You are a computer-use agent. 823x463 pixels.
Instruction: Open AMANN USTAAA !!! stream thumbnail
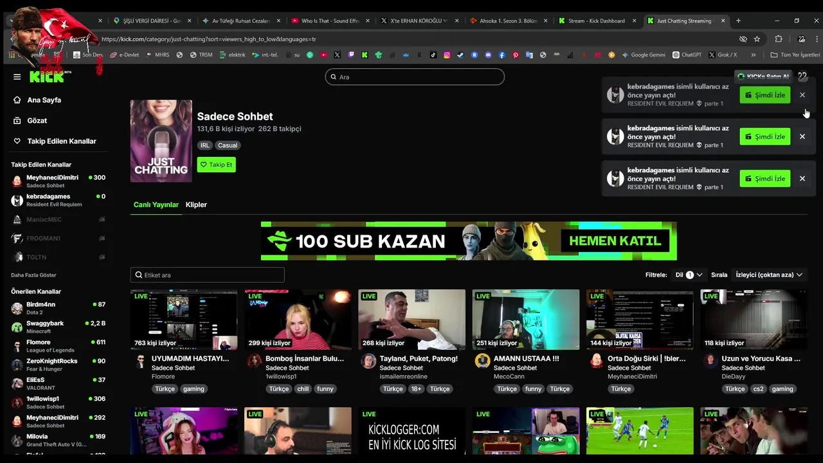click(526, 320)
